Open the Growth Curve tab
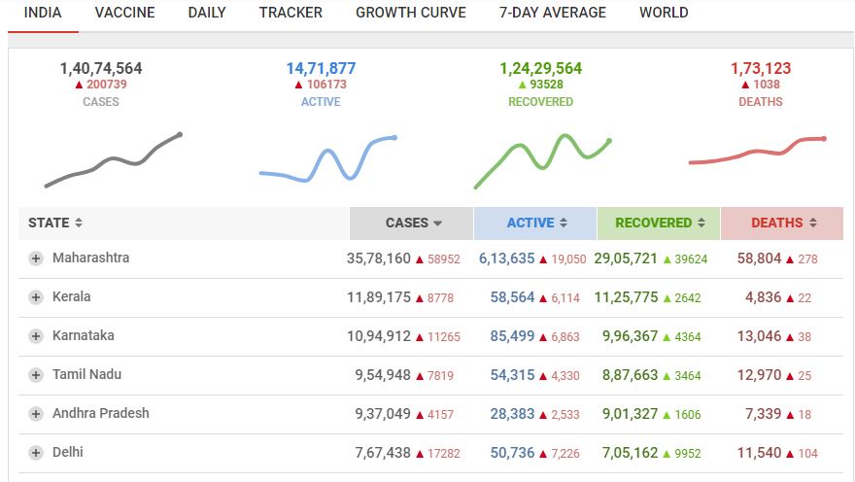Image resolution: width=855 pixels, height=482 pixels. pos(410,14)
